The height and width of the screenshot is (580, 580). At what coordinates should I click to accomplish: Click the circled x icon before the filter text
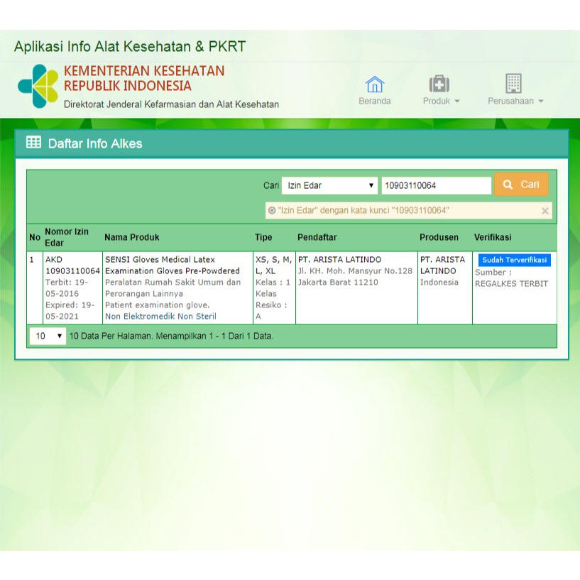coord(272,211)
